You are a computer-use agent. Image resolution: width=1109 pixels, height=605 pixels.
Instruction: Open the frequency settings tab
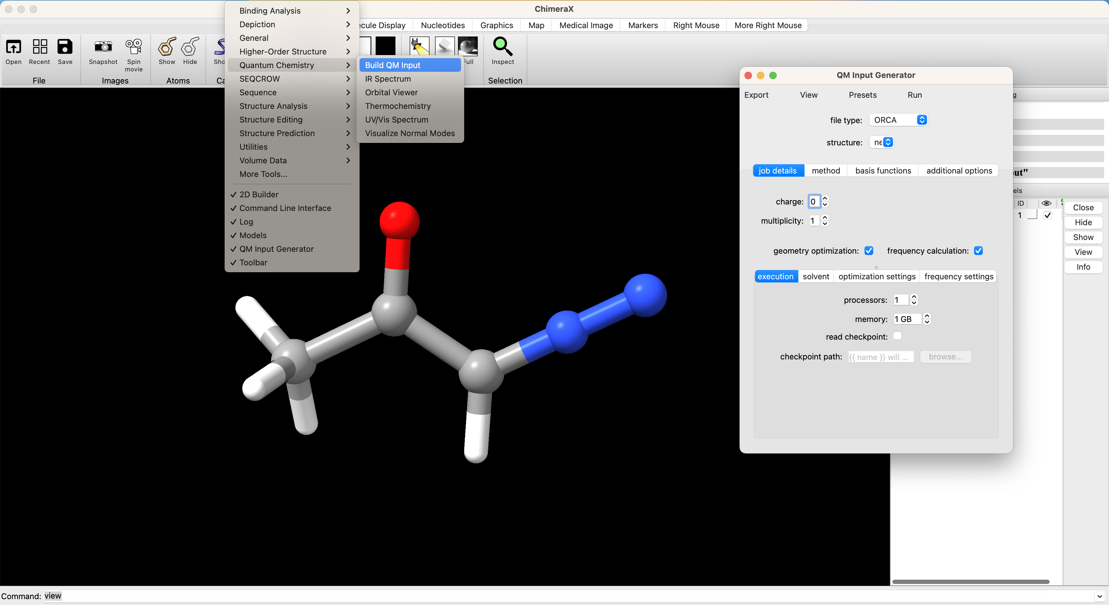958,277
